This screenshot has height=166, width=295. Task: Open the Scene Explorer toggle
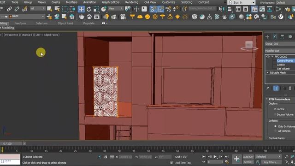[238, 9]
